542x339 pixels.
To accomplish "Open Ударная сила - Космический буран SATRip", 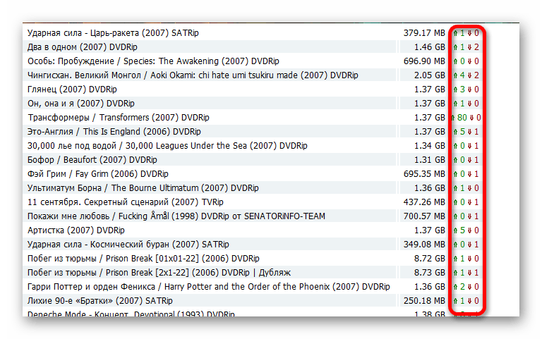I will point(128,245).
